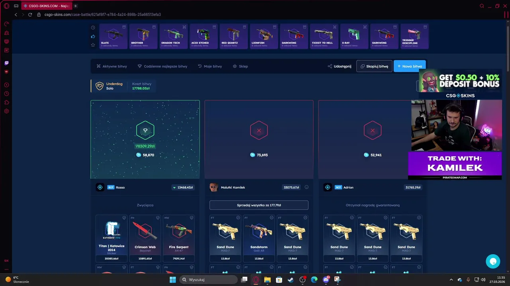Viewport: 510px width, 286px height.
Task: Open browser search magnifier at top right
Action: click(x=482, y=6)
